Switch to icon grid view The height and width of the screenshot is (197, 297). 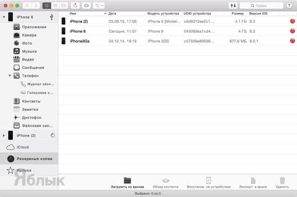(47, 6)
